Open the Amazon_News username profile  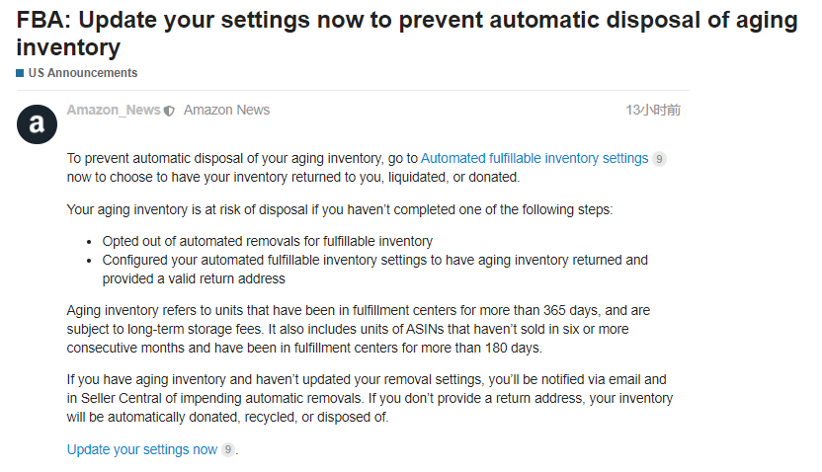point(114,110)
